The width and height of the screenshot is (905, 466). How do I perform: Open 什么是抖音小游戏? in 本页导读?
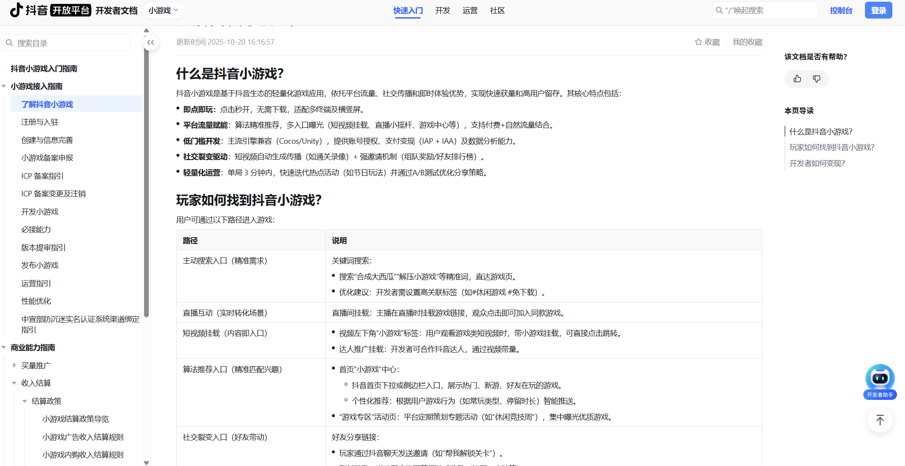[821, 131]
